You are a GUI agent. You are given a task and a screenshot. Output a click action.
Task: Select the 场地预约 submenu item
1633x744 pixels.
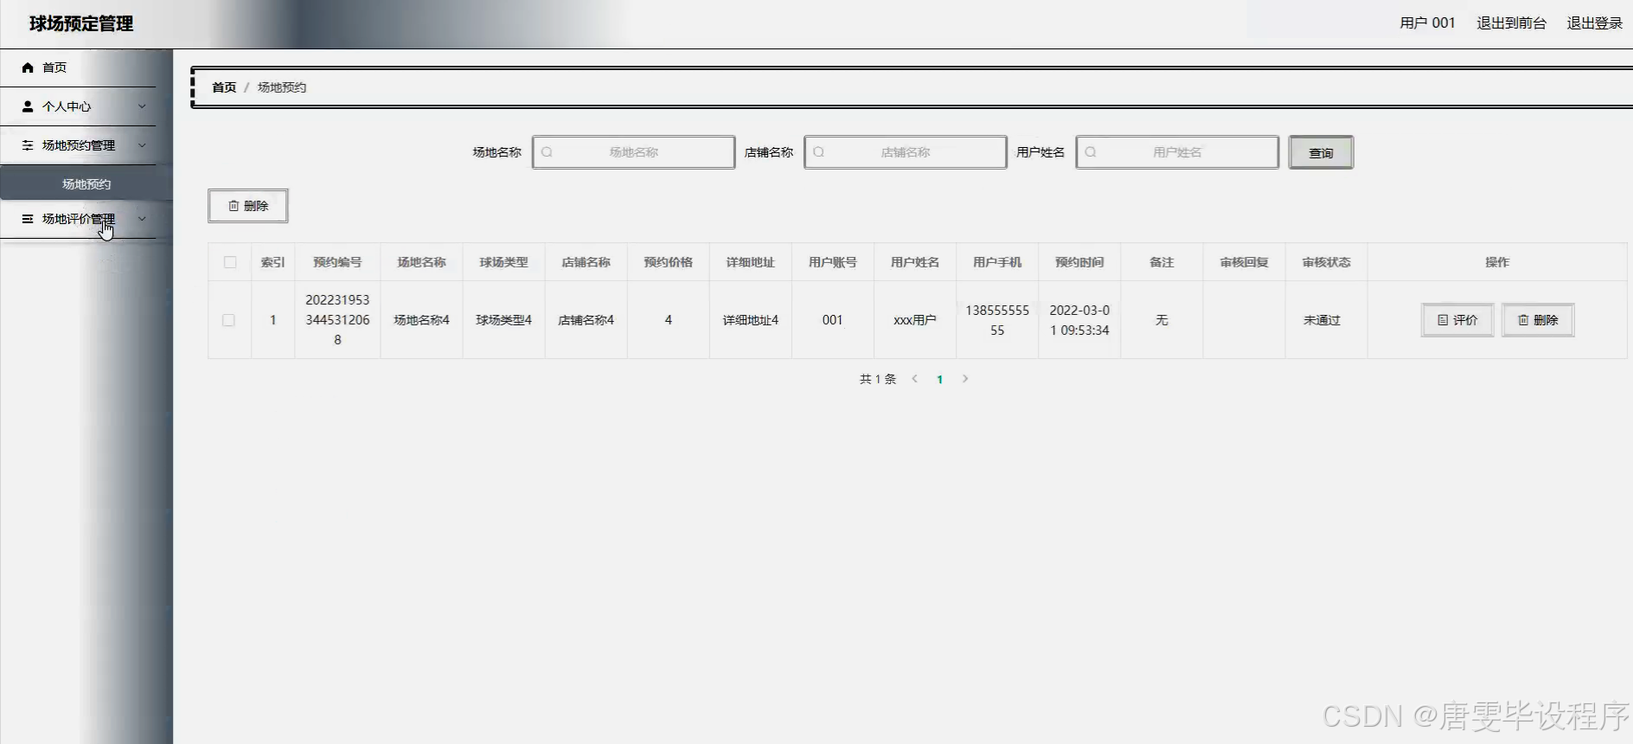pos(86,184)
